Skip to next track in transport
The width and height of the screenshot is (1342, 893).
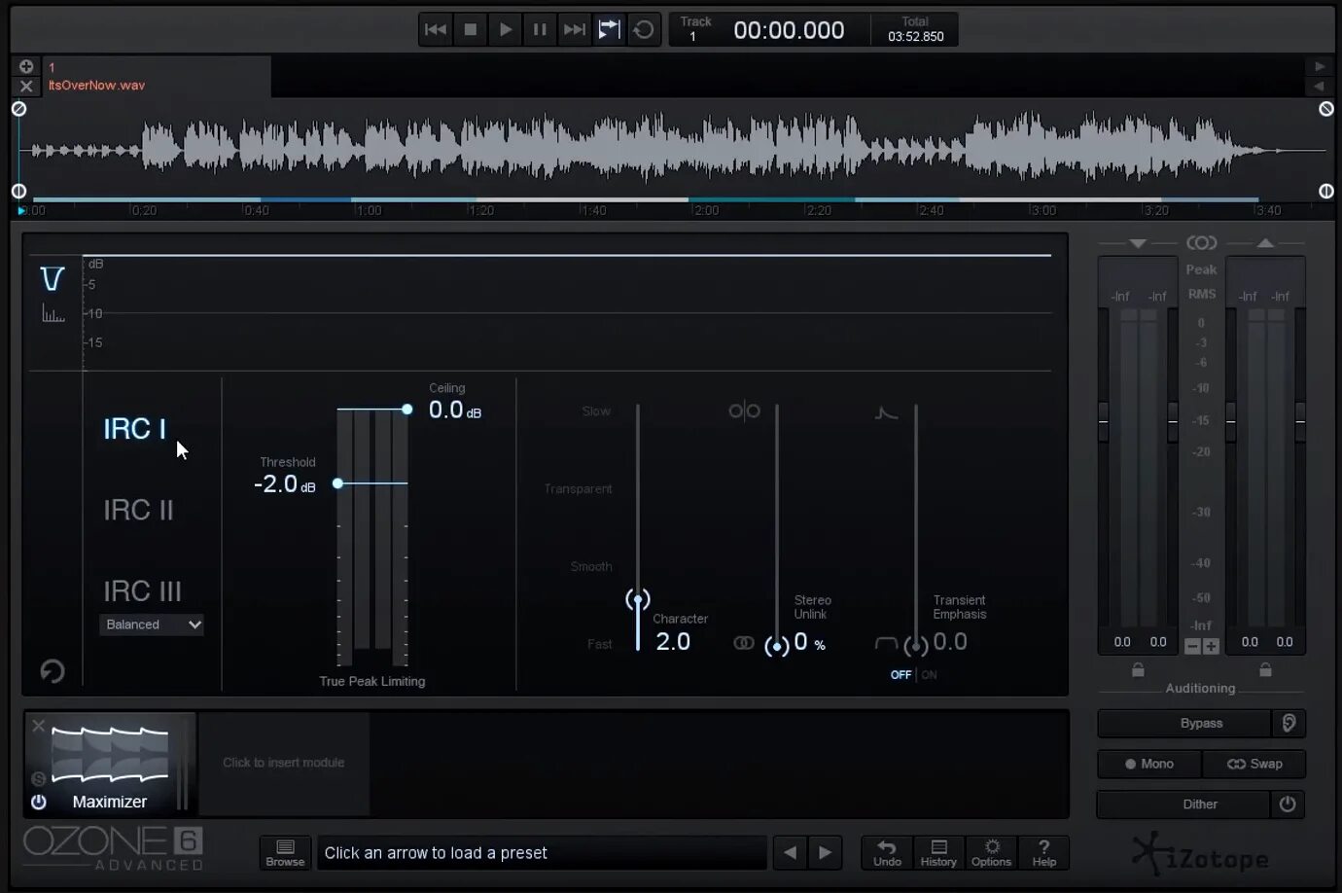[575, 29]
